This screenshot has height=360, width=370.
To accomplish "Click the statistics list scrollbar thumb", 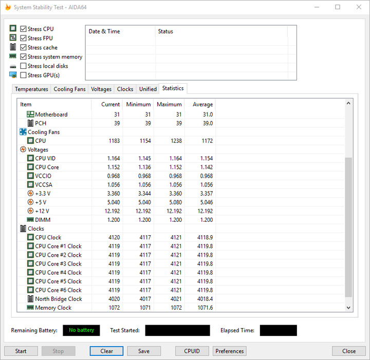I will coord(348,228).
